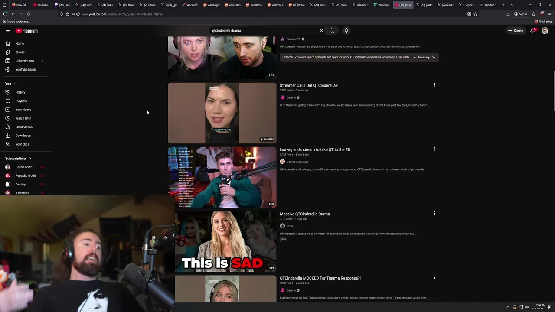Expand the Subscriptions section header
Screen dimensions: 555x312
(18, 159)
